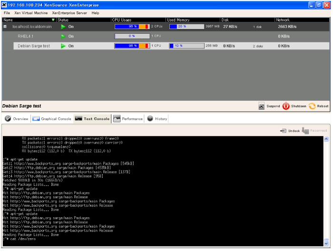Click the History clock icon
Viewport: 333px width, 252px height.
click(x=150, y=118)
